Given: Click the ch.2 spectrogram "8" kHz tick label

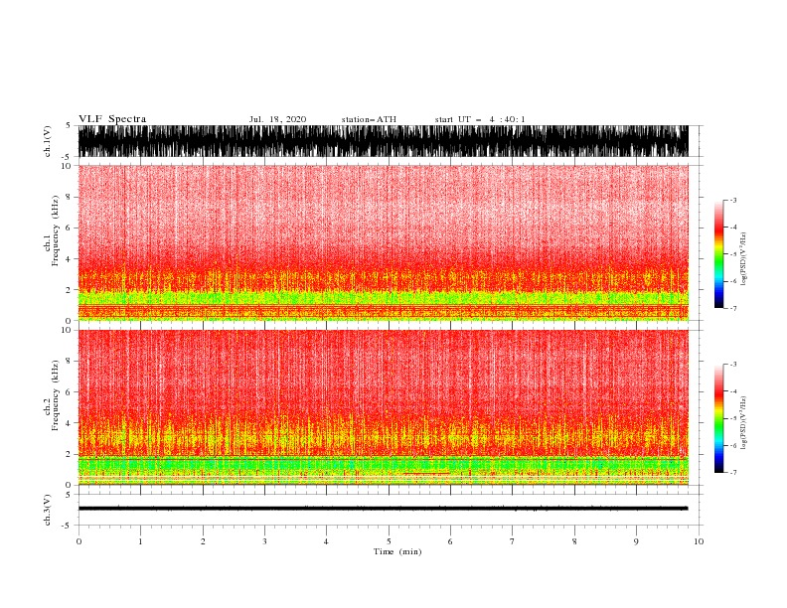Looking at the screenshot, I should point(69,362).
